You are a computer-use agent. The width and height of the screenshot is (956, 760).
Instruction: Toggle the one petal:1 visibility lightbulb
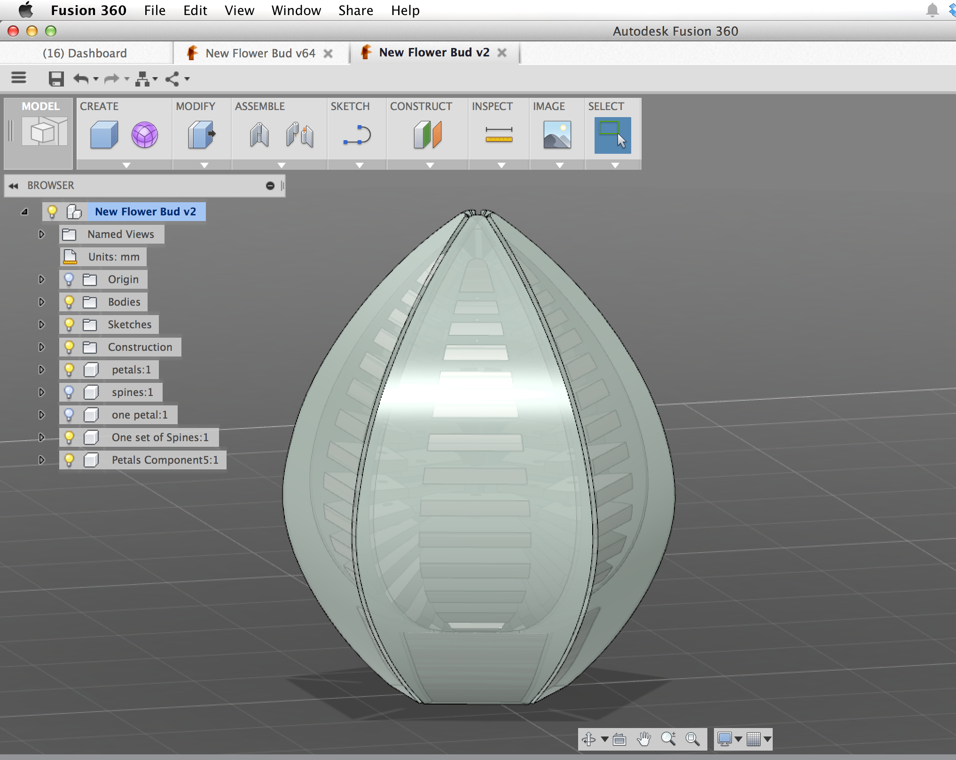(69, 414)
